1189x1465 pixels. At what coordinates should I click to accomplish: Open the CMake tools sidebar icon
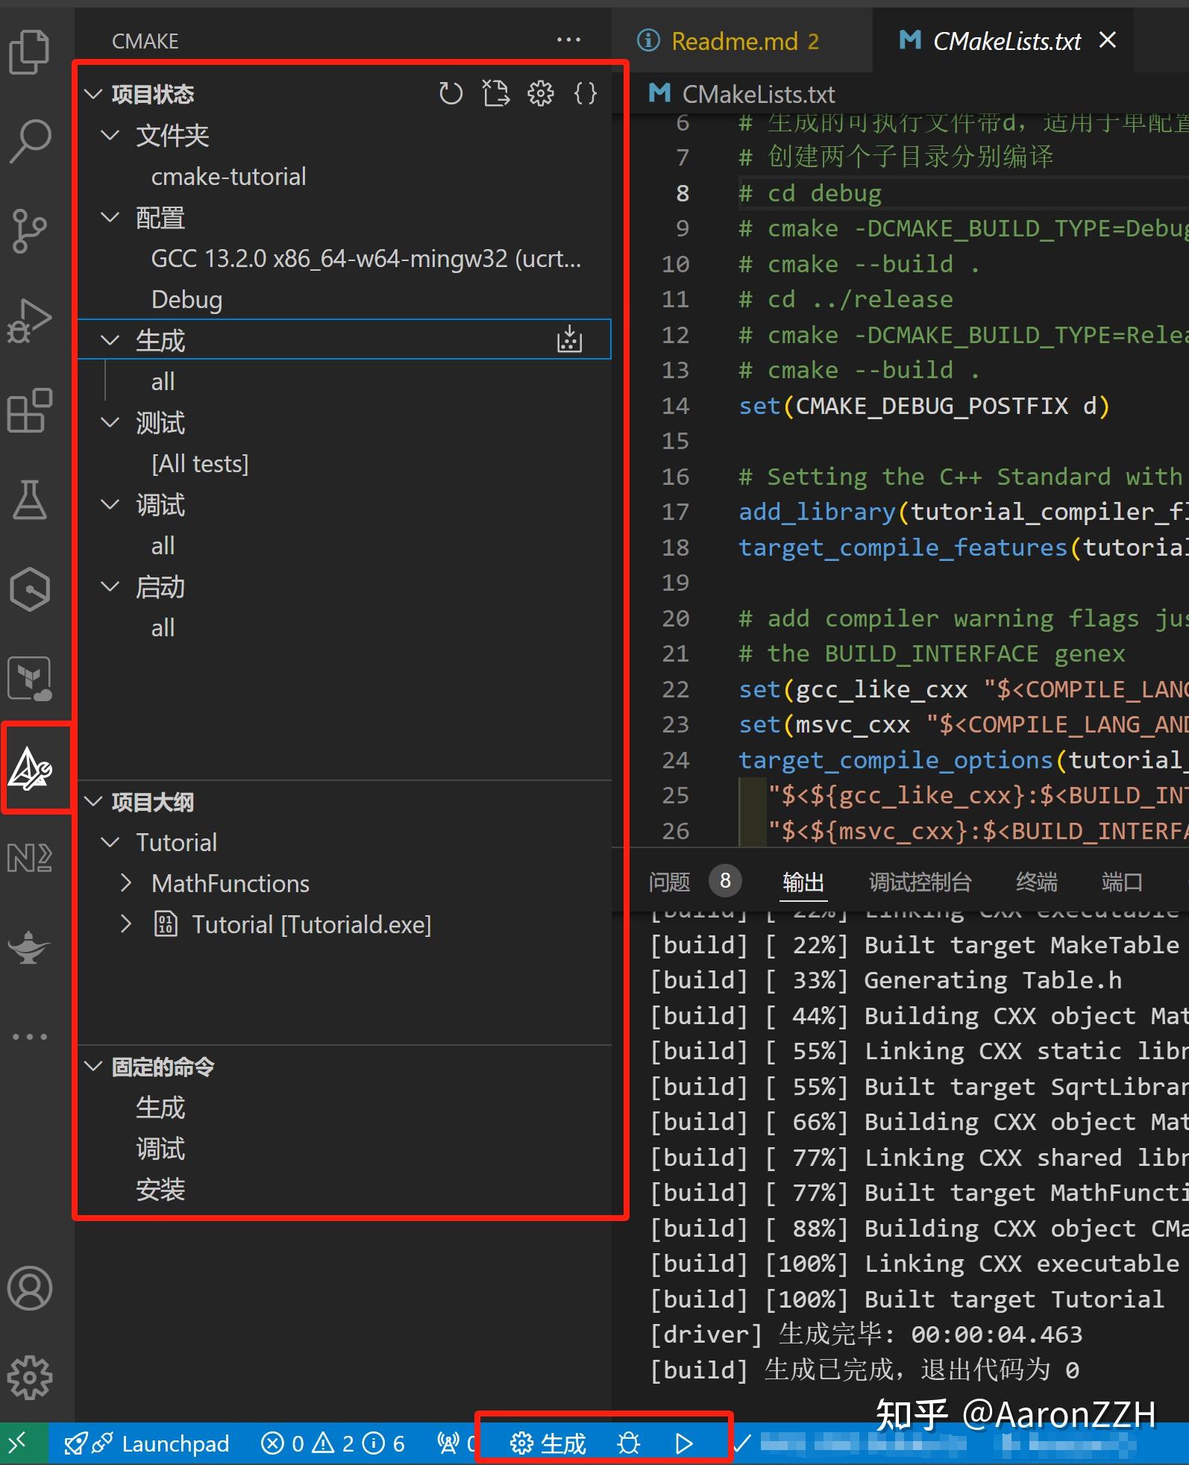pyautogui.click(x=30, y=768)
